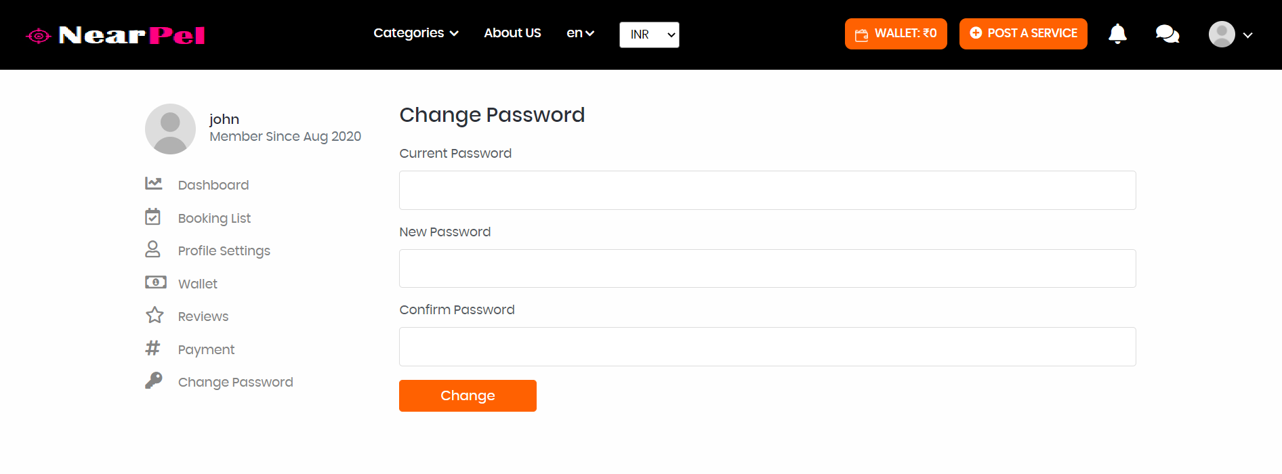Click the Dashboard chart icon in sidebar
The height and width of the screenshot is (474, 1282).
click(154, 184)
